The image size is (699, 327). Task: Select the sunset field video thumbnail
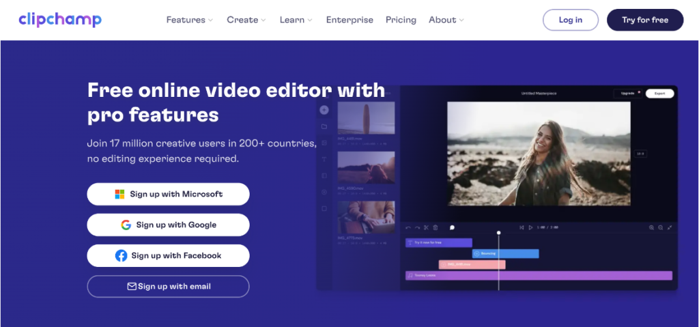click(366, 167)
